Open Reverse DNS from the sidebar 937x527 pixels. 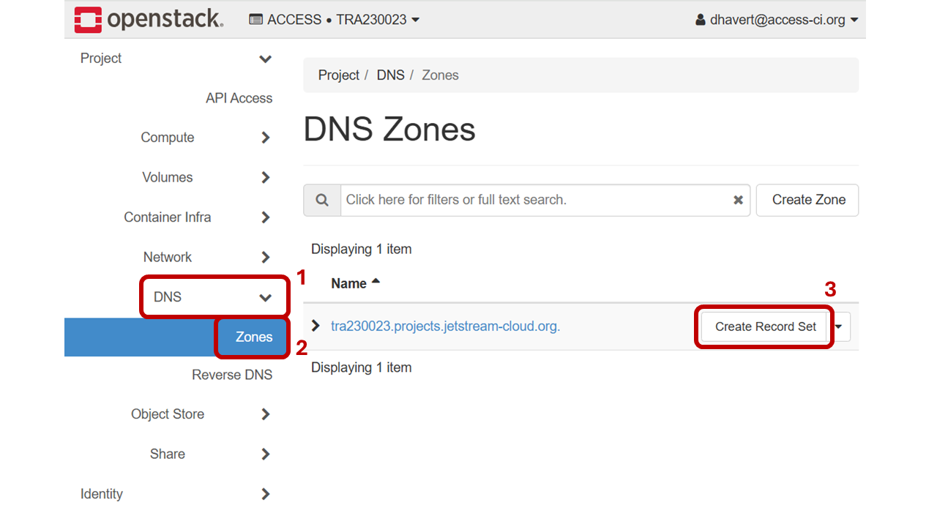click(232, 374)
